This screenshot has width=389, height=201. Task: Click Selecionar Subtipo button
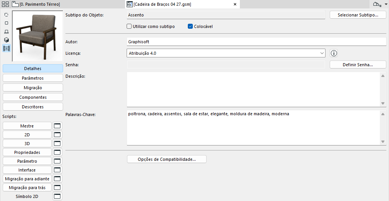tap(358, 15)
